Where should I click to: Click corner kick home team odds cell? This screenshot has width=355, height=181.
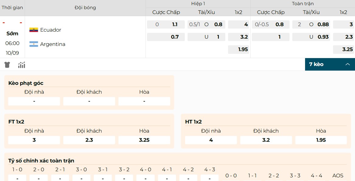(x=34, y=101)
